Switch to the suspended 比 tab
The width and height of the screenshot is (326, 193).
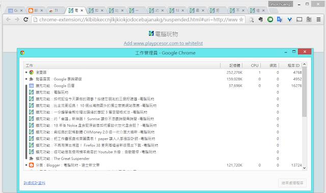click(116, 10)
